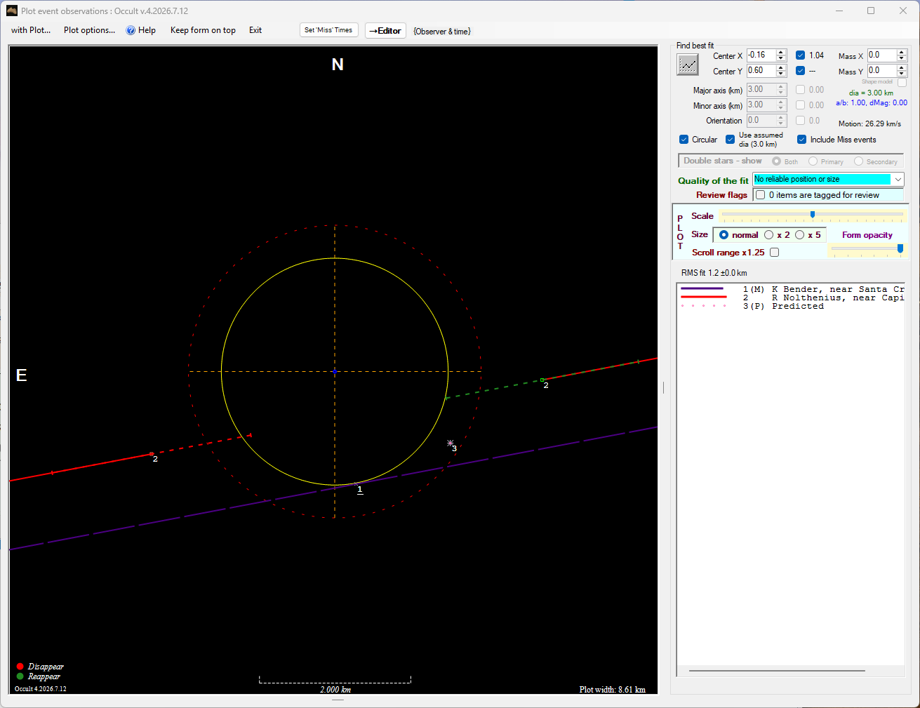The height and width of the screenshot is (708, 920).
Task: Decrease Mass Y with spinner down arrow
Action: pyautogui.click(x=902, y=74)
